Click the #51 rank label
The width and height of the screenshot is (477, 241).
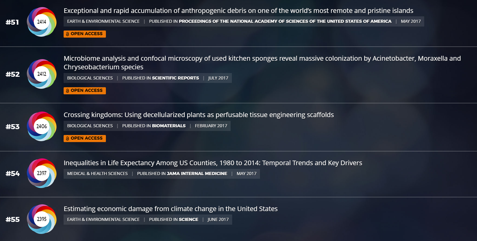tap(12, 22)
